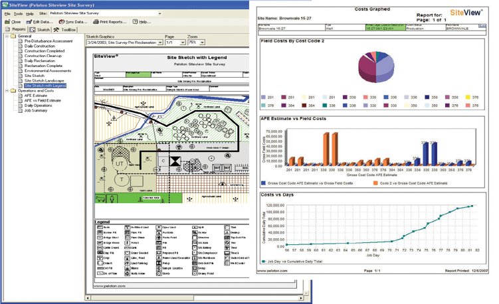
Task: Click orange Code 2 legend swatch
Action: (375, 183)
